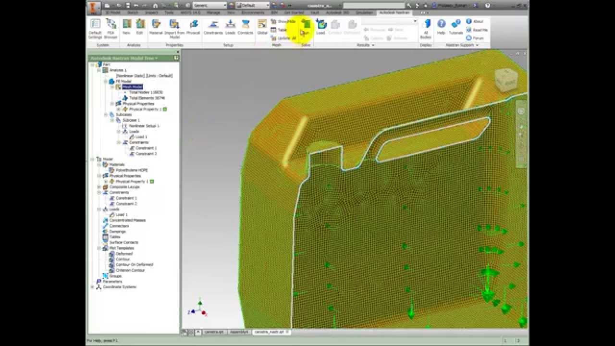Select Polyethylene HDPE material
615x346 pixels.
coord(132,170)
